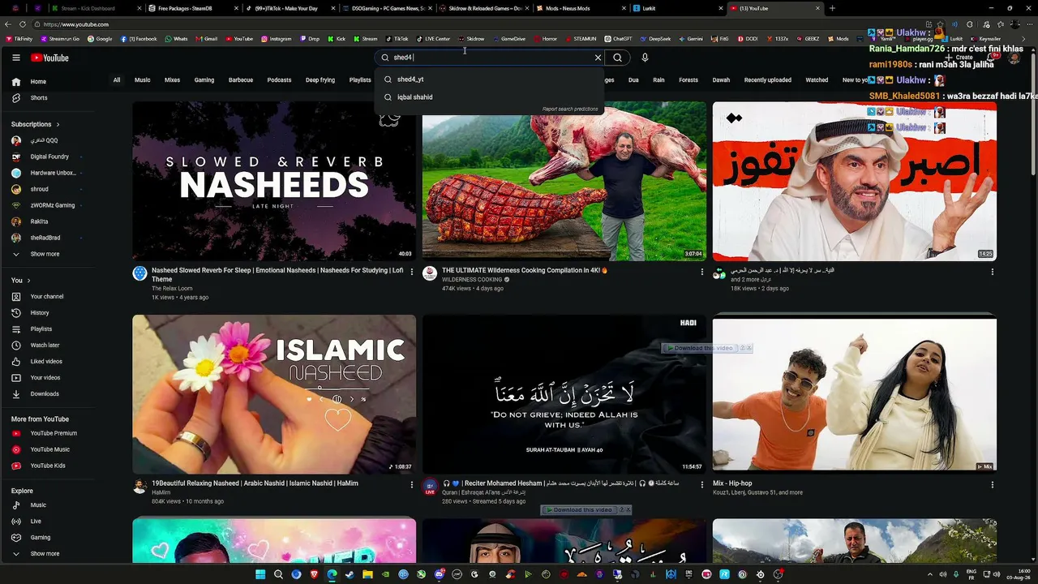Select the Gaming filter chip
The height and width of the screenshot is (584, 1038).
[204, 80]
